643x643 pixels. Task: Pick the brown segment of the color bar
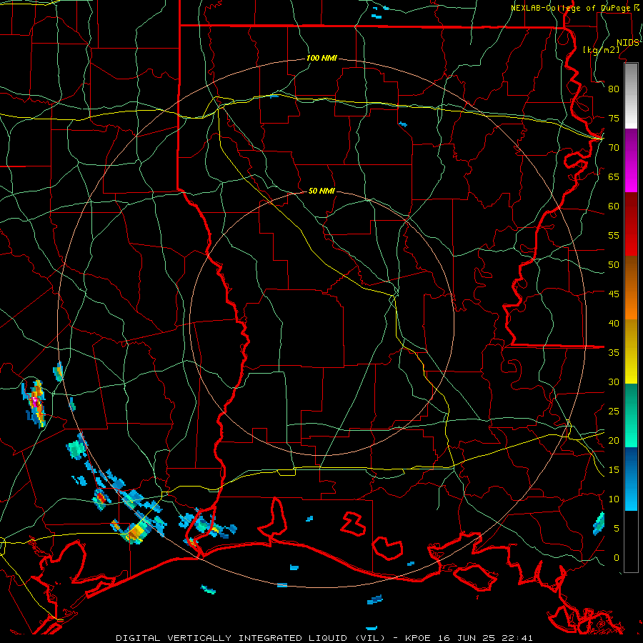[631, 271]
